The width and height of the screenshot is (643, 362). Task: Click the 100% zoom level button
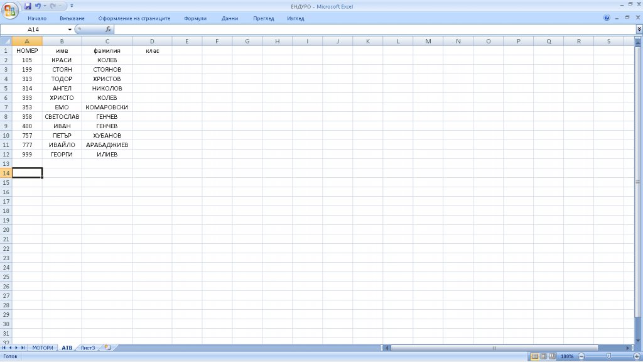pyautogui.click(x=567, y=356)
